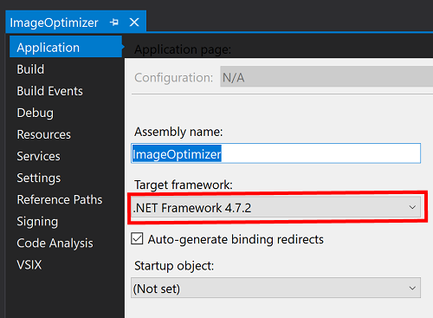The height and width of the screenshot is (318, 433).
Task: Pin the ImageOptimizer tab
Action: coord(114,23)
